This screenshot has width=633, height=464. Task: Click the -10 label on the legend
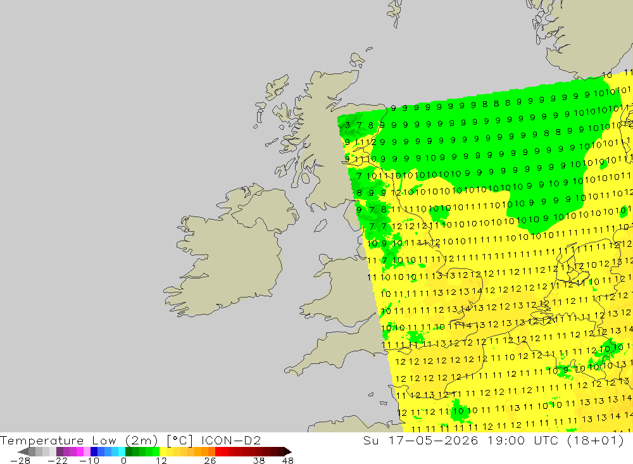pos(89,461)
